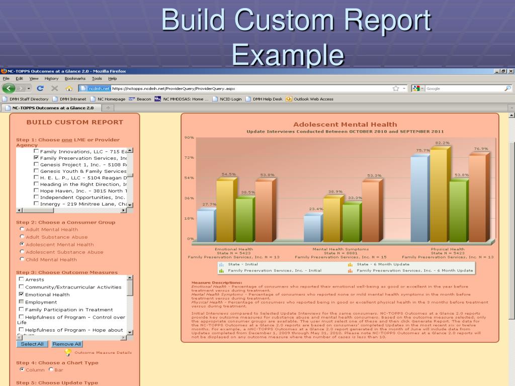Click the Select All button
Screen dimensions: 515x386
32,344
